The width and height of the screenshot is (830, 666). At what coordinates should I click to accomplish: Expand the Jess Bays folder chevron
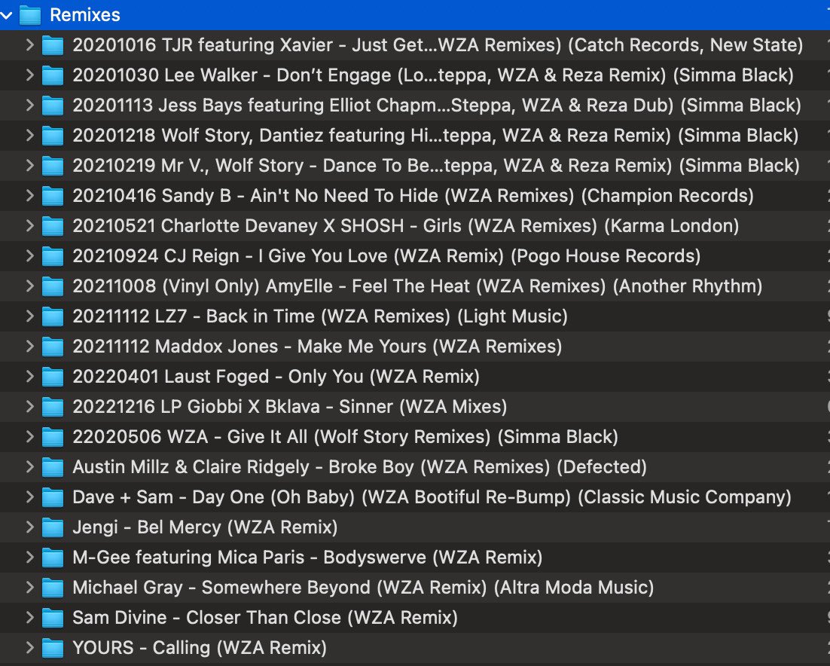coord(29,106)
